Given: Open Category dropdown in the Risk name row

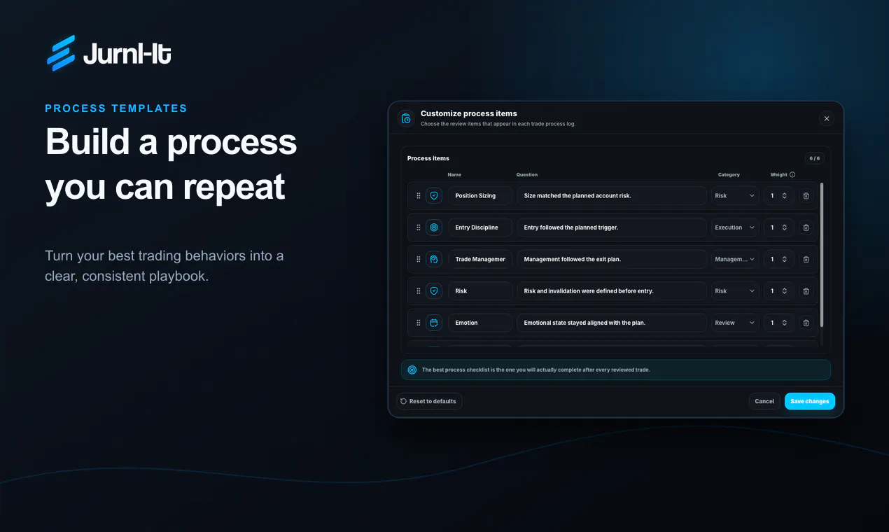Looking at the screenshot, I should click(x=735, y=291).
